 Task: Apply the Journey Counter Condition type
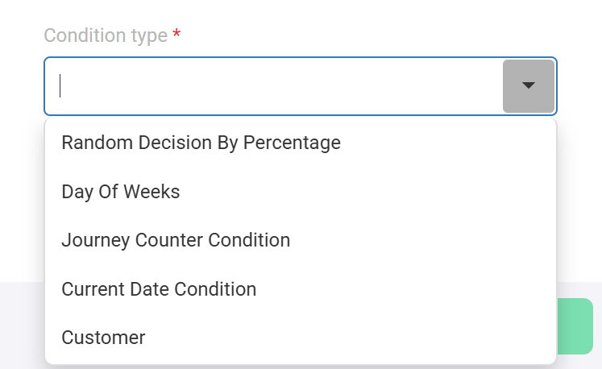click(176, 240)
